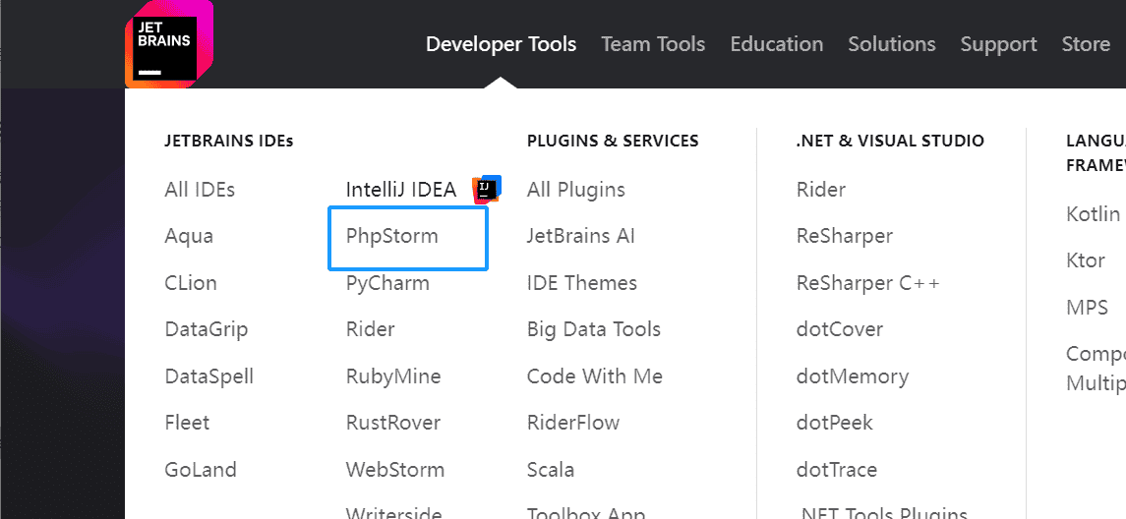Open the Solutions menu
The height and width of the screenshot is (519, 1126).
tap(892, 44)
